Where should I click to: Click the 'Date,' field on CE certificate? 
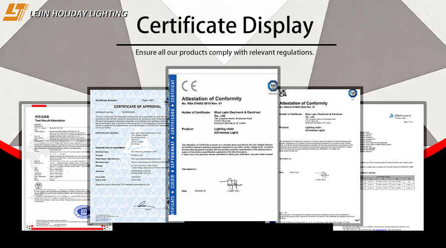point(184,191)
